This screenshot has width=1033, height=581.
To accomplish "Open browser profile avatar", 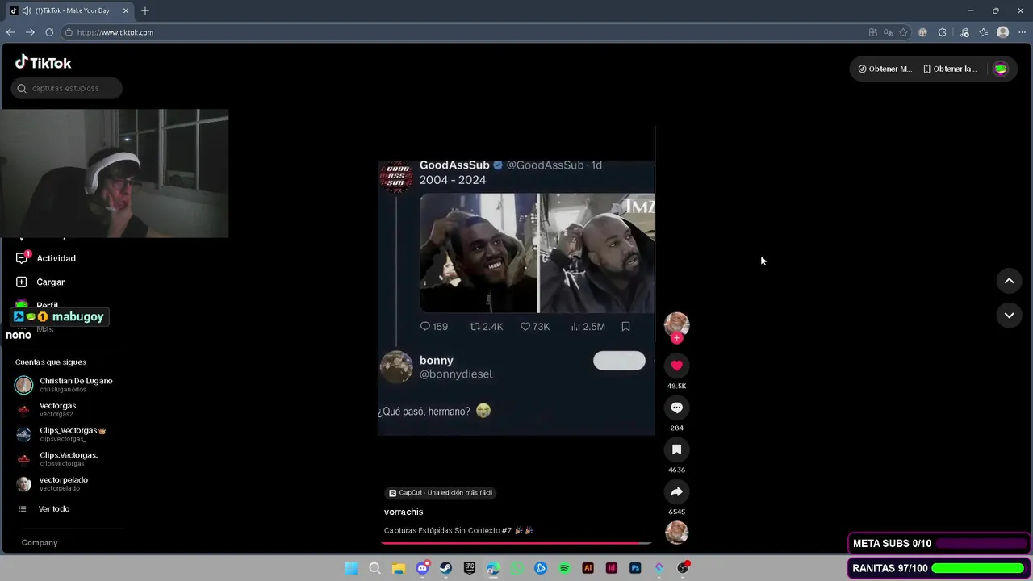I will (1003, 32).
